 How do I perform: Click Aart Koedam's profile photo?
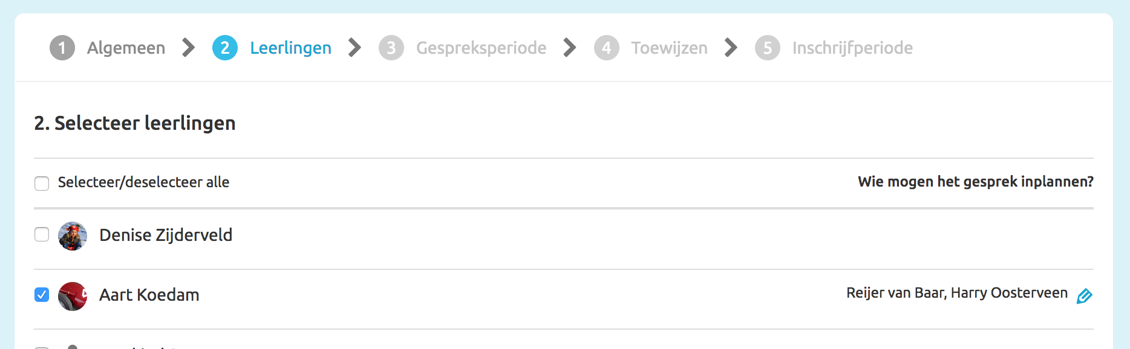click(73, 296)
